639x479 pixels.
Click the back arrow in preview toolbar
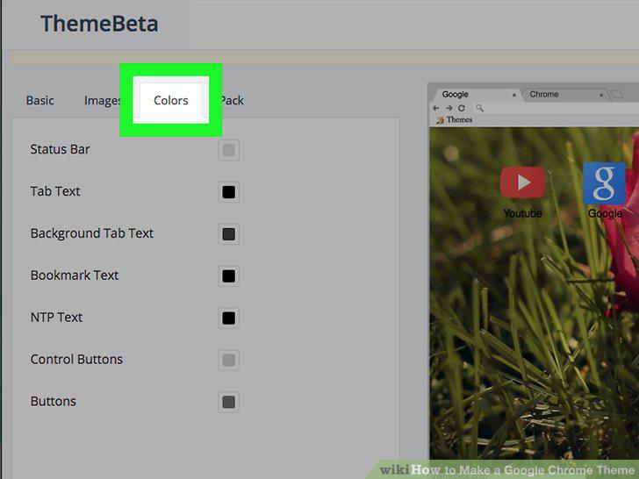(x=436, y=108)
